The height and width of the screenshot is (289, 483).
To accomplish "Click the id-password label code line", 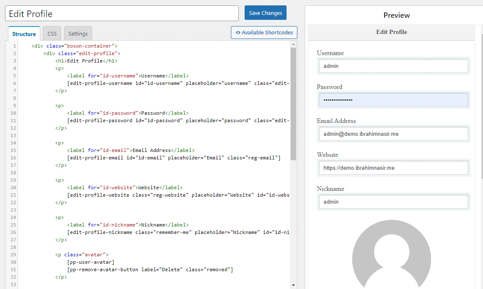I will [x=128, y=113].
